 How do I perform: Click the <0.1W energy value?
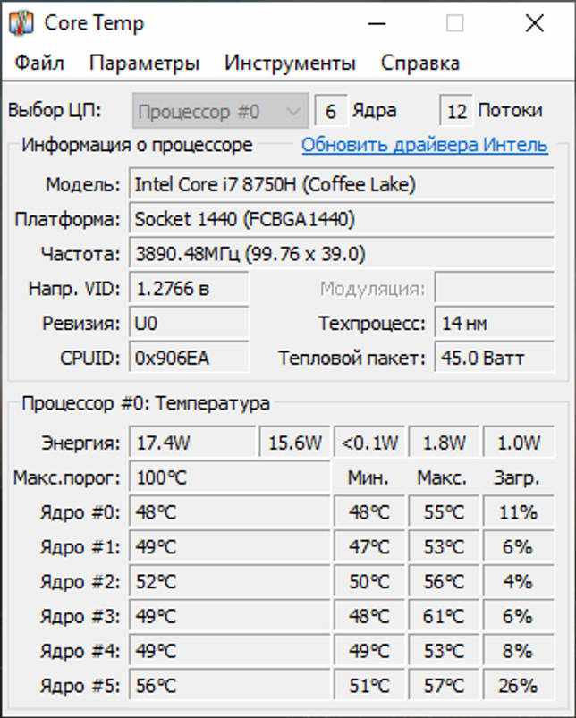pos(369,443)
